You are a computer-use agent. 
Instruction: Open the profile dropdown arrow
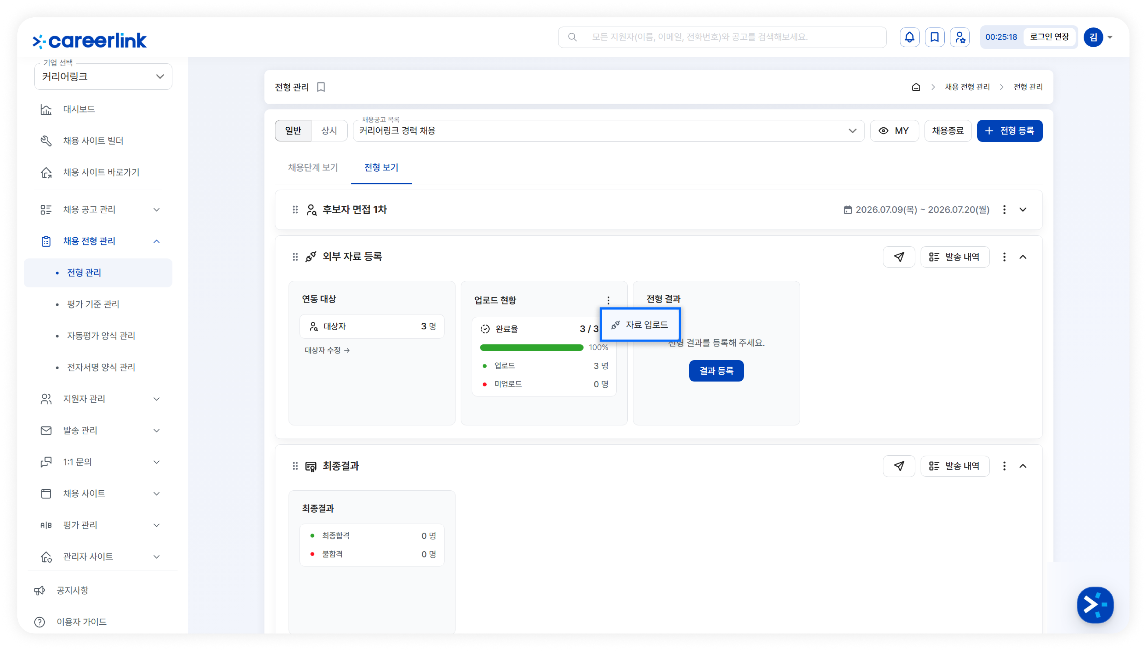1110,37
